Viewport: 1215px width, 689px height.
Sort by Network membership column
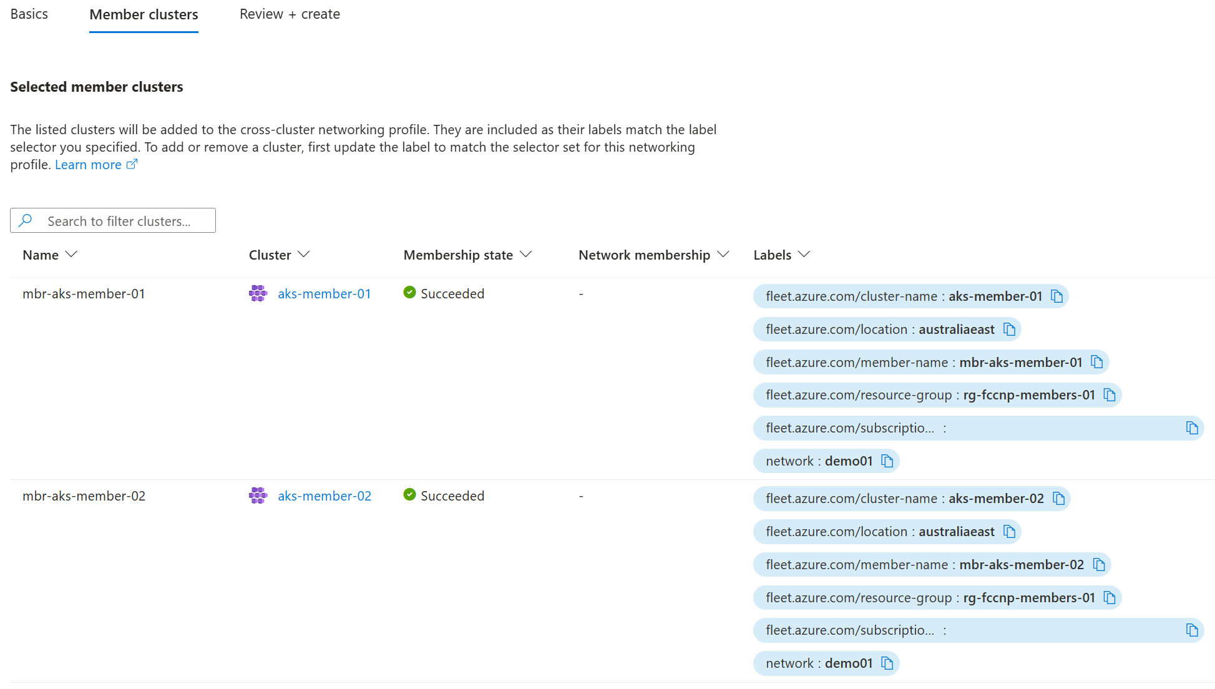pos(653,255)
